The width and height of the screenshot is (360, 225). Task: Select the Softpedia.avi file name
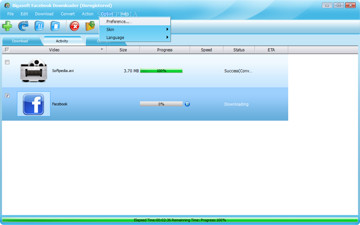pos(63,71)
